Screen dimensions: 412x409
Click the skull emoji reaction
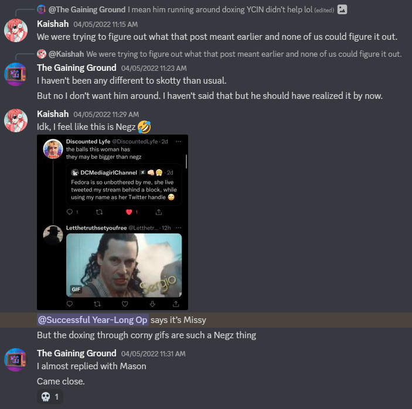coord(50,397)
